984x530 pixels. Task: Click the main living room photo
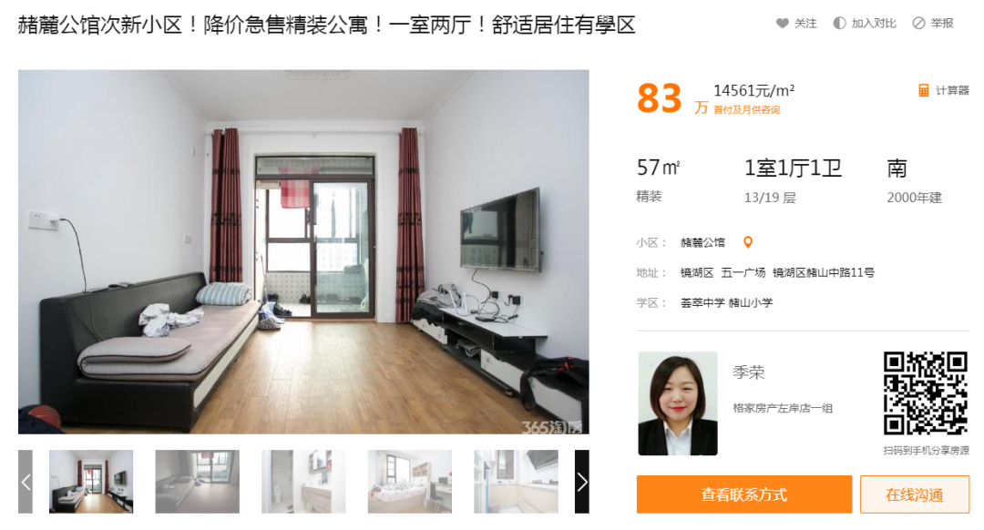click(x=303, y=251)
